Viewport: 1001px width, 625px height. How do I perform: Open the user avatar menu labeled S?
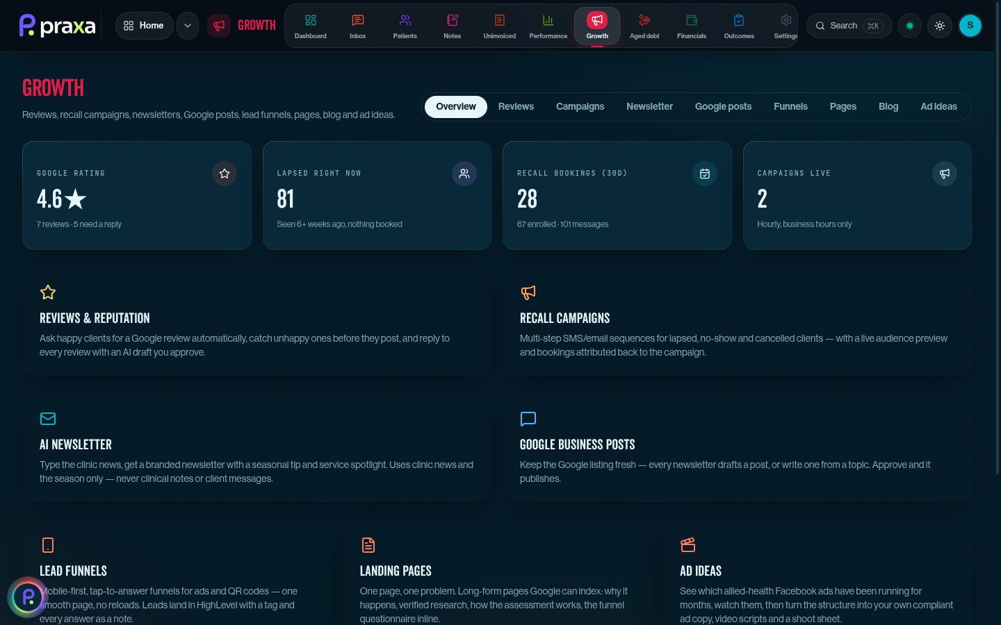click(x=970, y=26)
